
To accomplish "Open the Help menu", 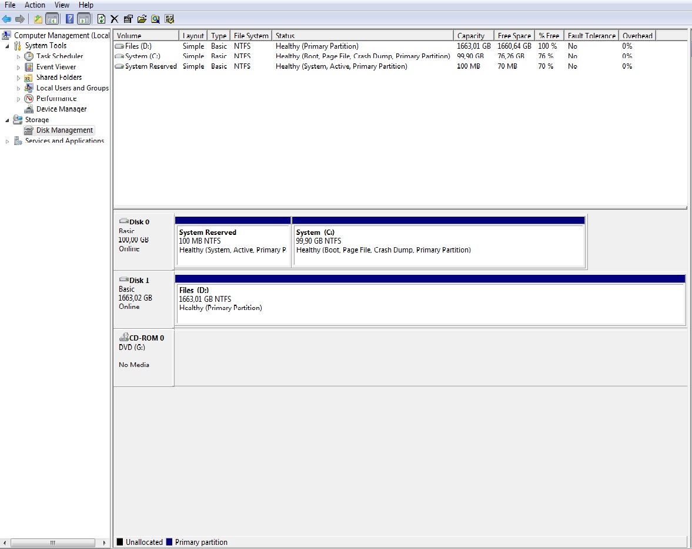I will click(x=86, y=5).
